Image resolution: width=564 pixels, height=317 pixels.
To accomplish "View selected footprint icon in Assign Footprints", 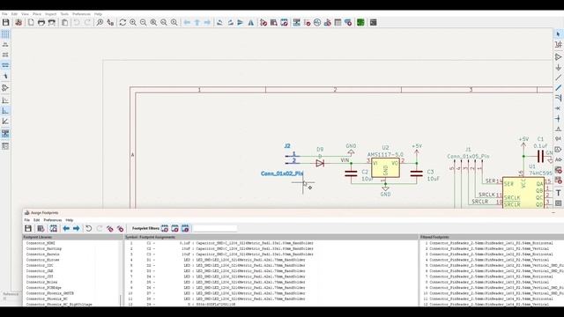I will [53, 229].
